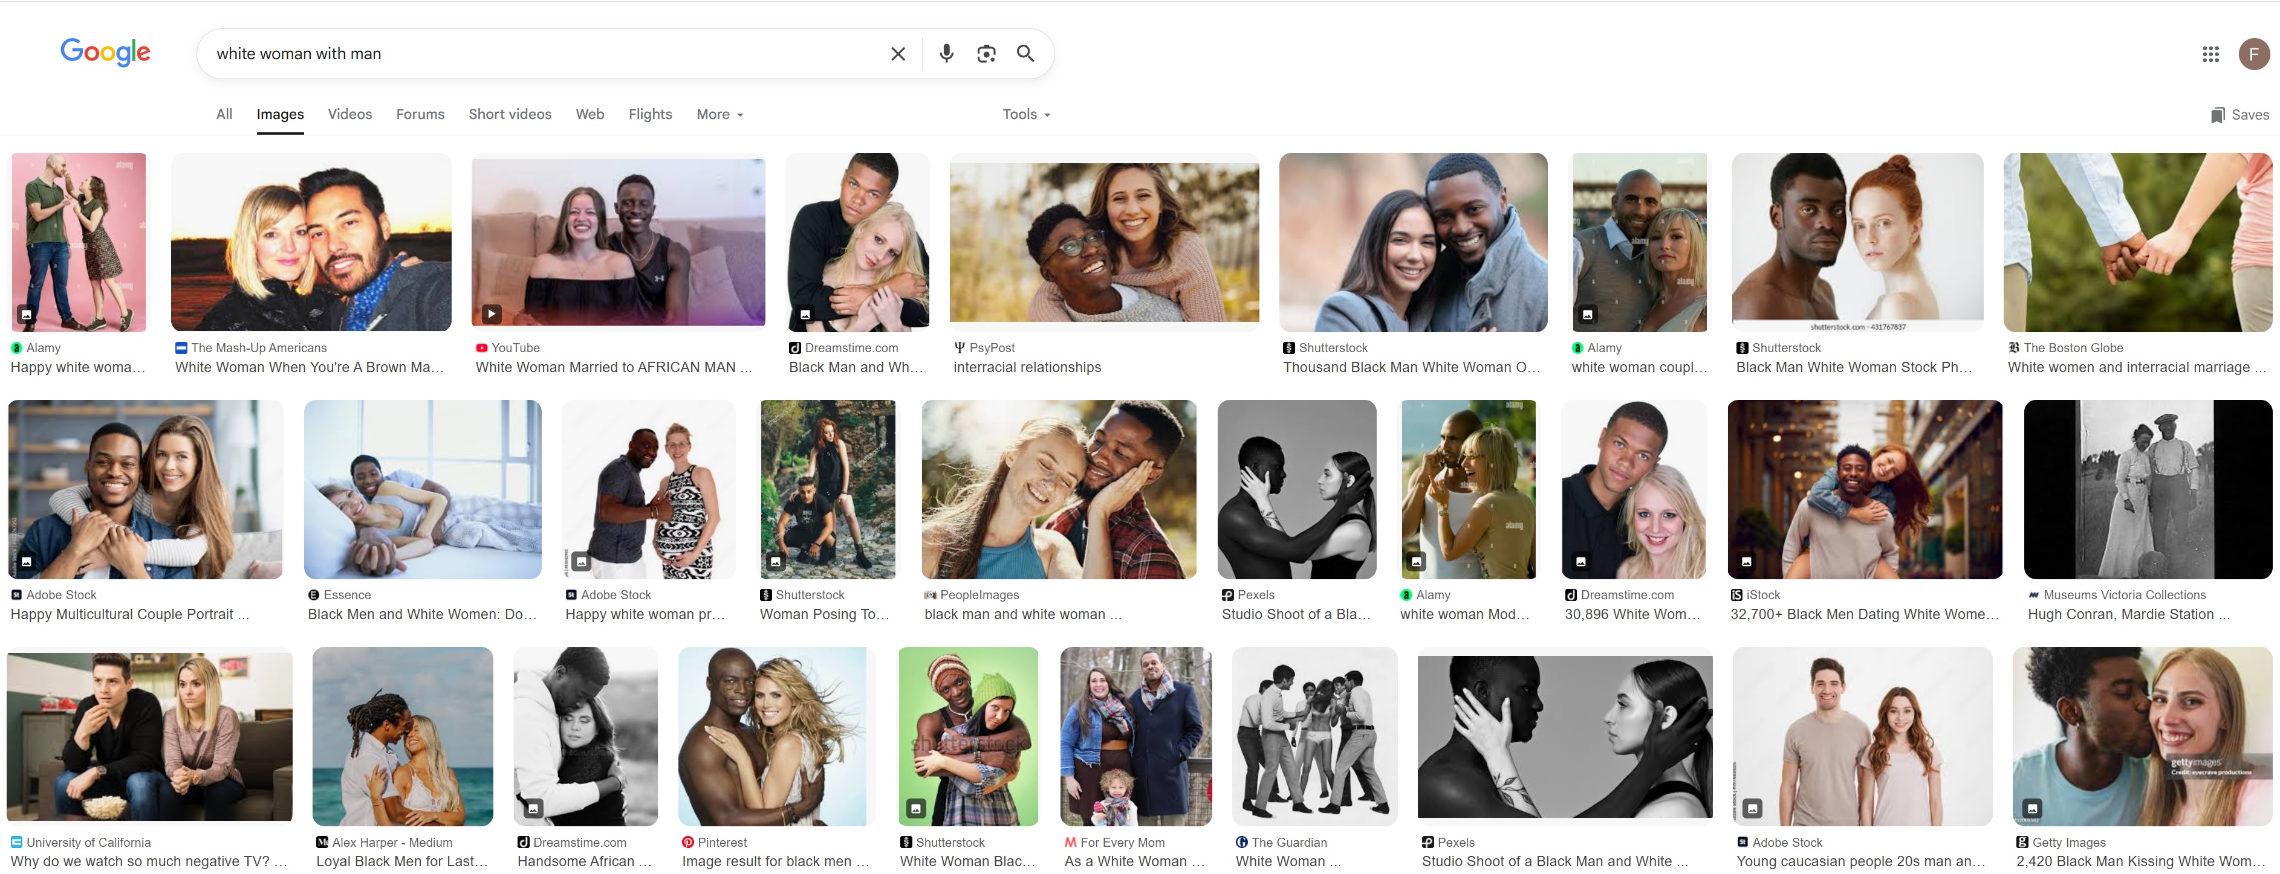This screenshot has height=874, width=2280.
Task: Click 'Studio Shoot of a Black Man and White' link
Action: (1554, 861)
